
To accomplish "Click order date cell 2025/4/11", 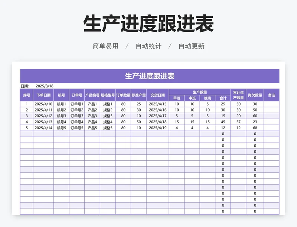I will coord(43,110).
